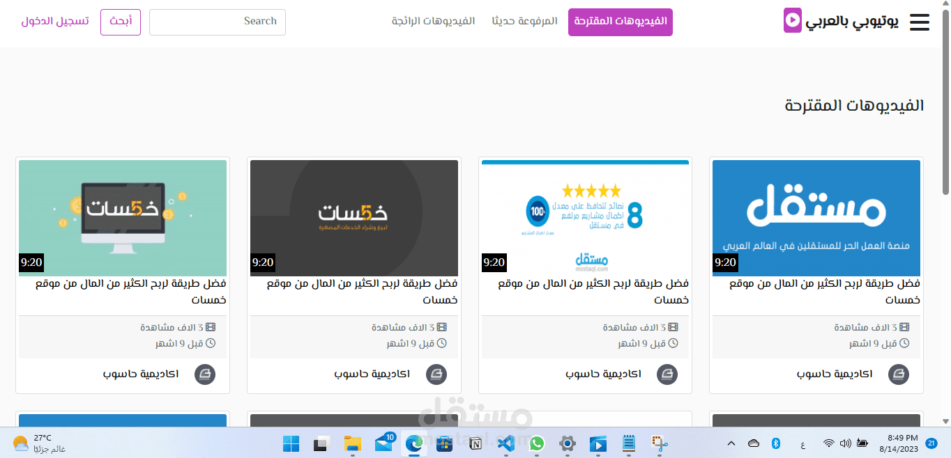Expand the hidden system tray icons chevron
The width and height of the screenshot is (951, 458).
pos(731,443)
